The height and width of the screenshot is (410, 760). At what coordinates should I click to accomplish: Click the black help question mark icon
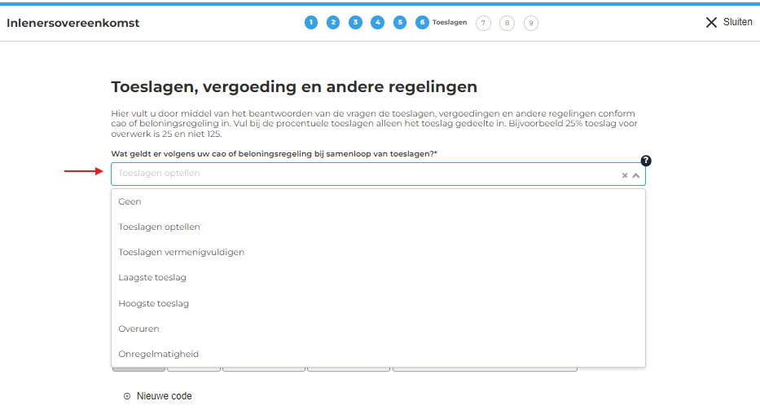tap(646, 161)
